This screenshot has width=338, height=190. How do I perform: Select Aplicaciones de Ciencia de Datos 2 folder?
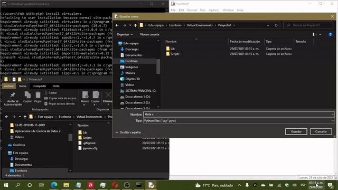pyautogui.click(x=35, y=131)
